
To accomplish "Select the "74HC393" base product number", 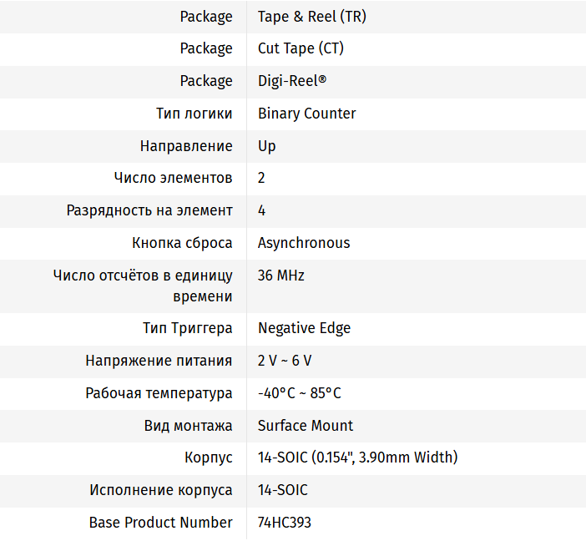I will tap(285, 523).
